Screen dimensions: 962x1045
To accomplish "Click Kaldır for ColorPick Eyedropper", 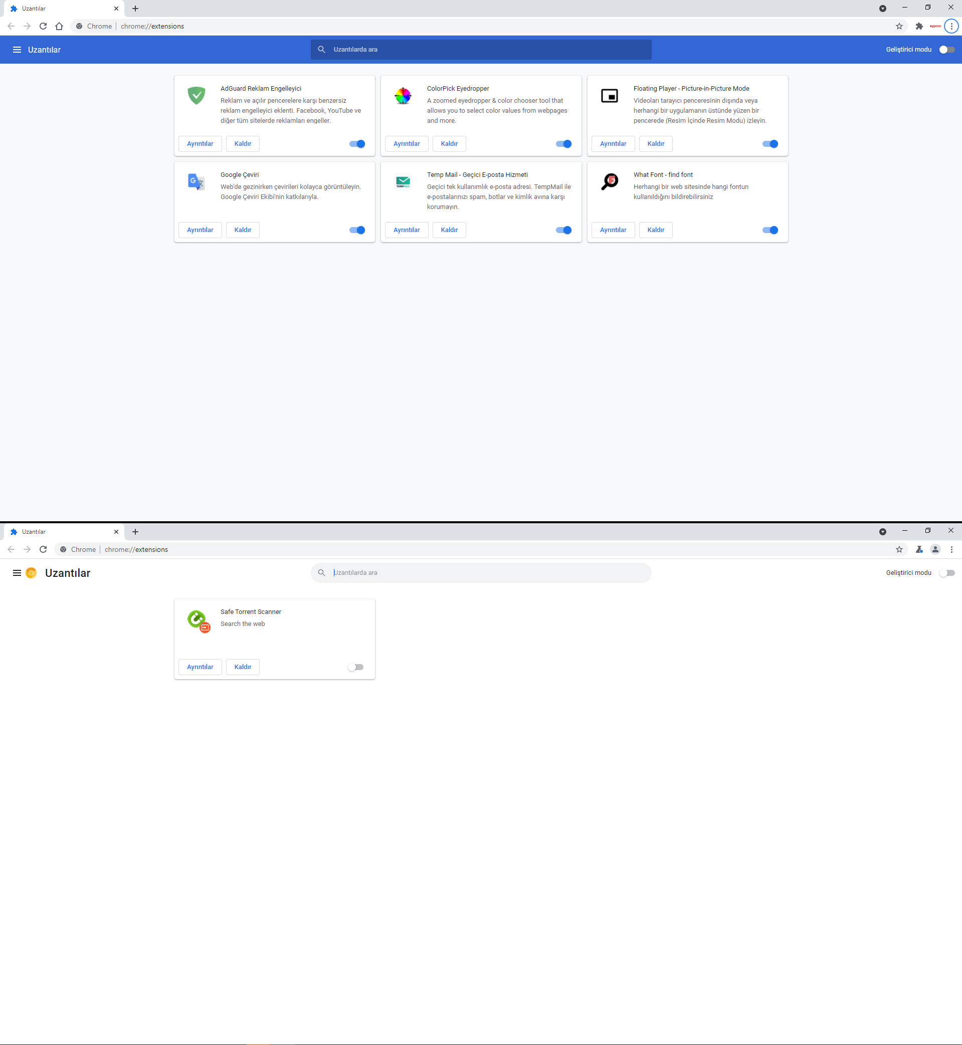I will click(449, 144).
